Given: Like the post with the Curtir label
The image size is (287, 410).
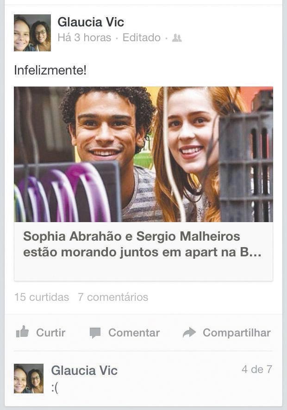Looking at the screenshot, I should pyautogui.click(x=51, y=333).
